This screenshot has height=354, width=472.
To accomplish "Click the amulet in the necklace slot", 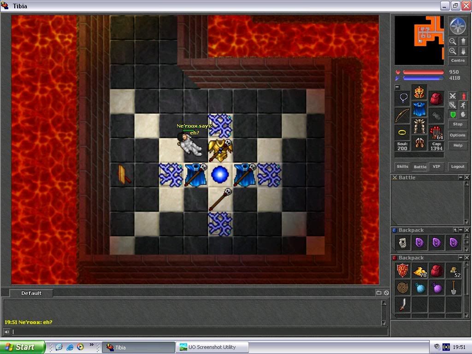I will 403,98.
